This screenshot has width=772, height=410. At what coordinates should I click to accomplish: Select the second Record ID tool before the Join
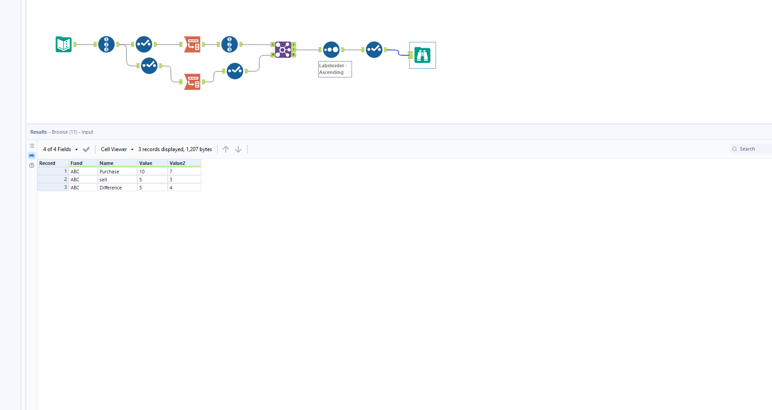click(229, 44)
